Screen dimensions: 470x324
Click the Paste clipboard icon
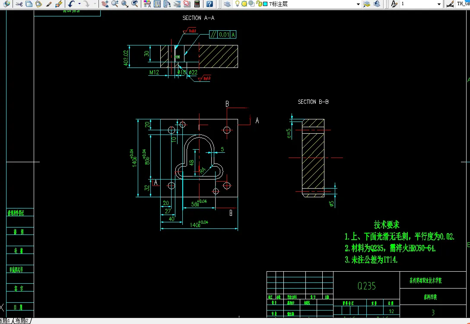tap(39, 4)
